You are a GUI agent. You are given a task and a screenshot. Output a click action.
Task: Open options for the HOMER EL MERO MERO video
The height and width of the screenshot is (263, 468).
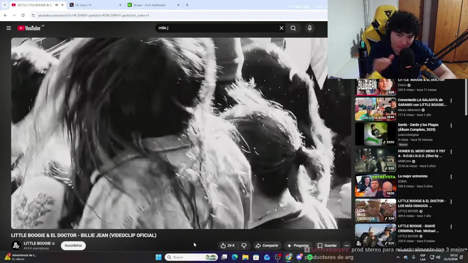451,152
